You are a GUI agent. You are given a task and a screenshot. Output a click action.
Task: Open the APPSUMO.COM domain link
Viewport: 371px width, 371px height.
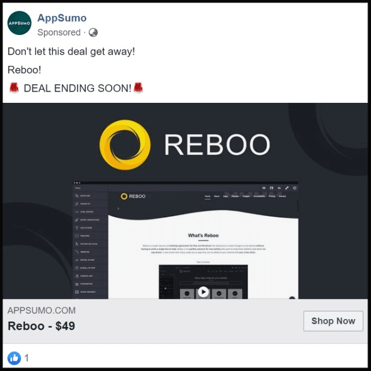tap(42, 311)
